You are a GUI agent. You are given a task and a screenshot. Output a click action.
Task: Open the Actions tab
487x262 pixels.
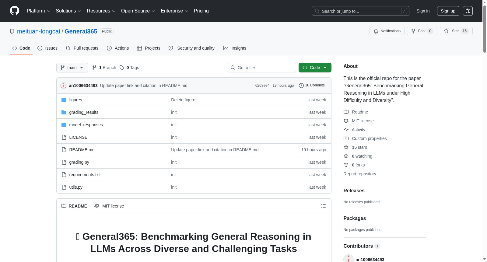[118, 48]
